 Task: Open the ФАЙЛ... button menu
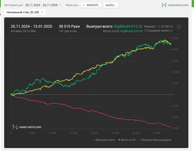point(111,5)
